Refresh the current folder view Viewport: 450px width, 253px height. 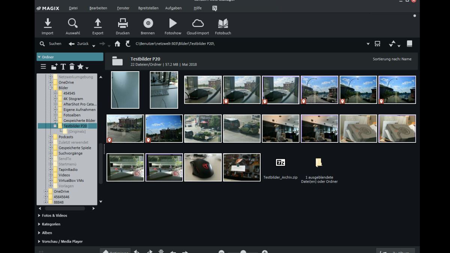point(128,44)
